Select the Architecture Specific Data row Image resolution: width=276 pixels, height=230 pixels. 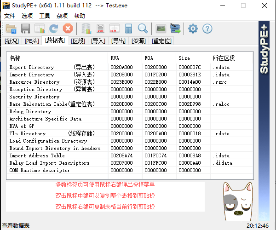(x=130, y=119)
